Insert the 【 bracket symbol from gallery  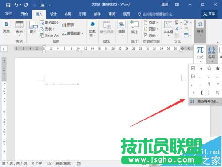tap(202, 93)
